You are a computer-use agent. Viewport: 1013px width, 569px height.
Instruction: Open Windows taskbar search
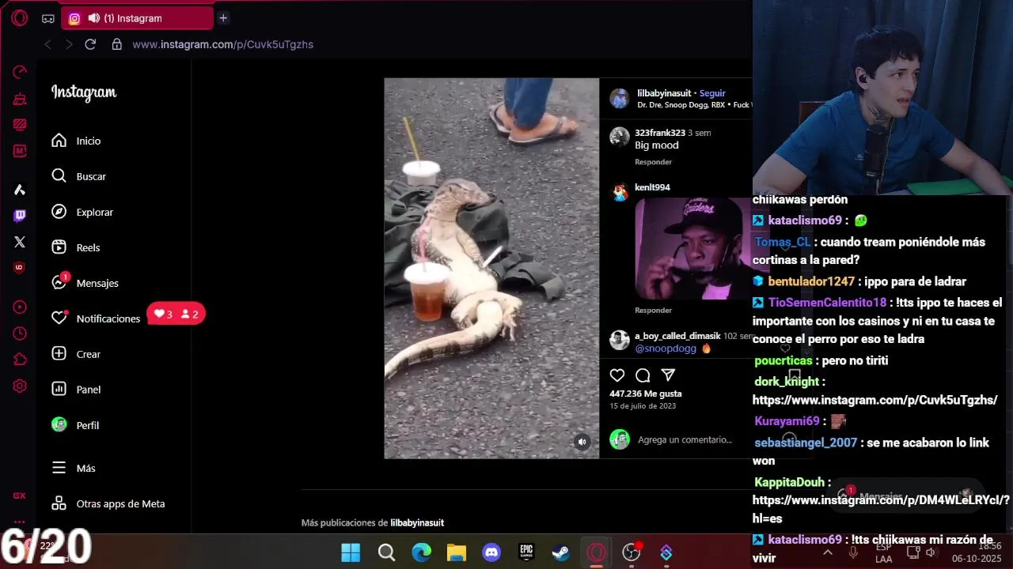386,552
